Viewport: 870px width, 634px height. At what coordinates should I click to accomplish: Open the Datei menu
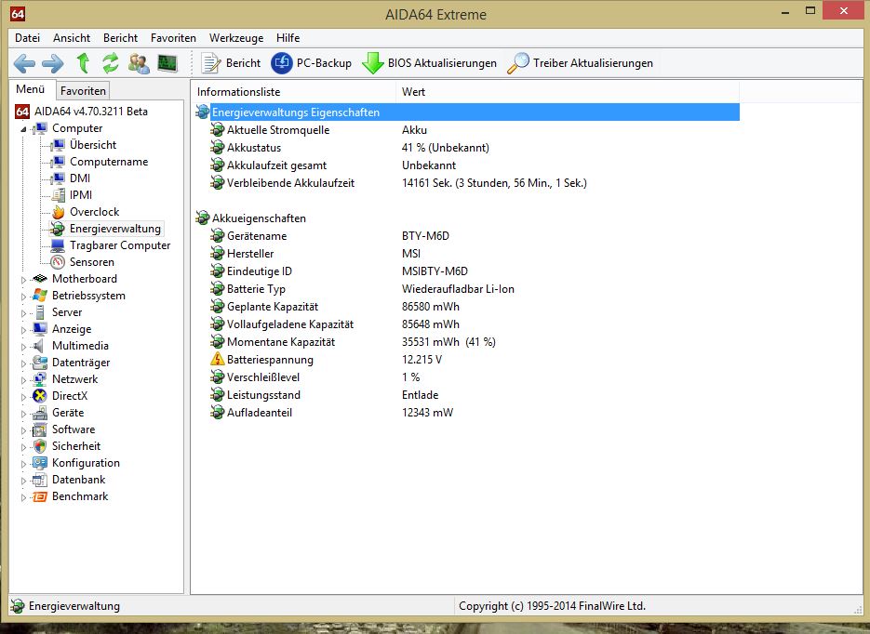pyautogui.click(x=27, y=38)
